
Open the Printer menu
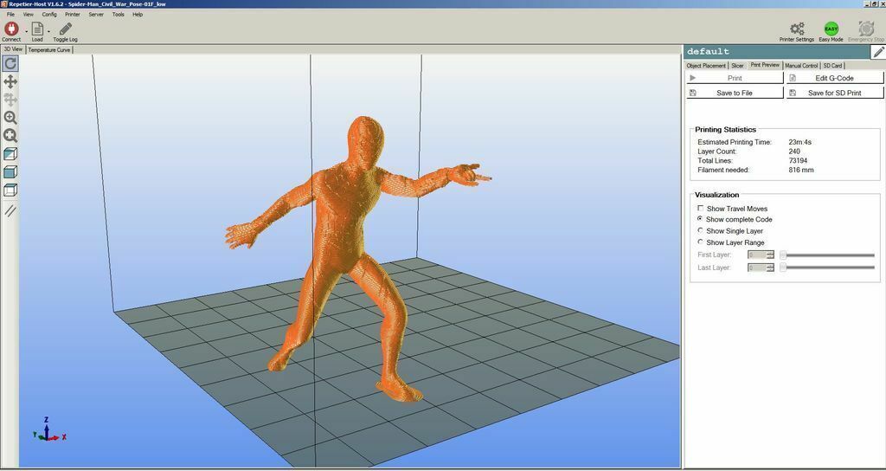(73, 15)
